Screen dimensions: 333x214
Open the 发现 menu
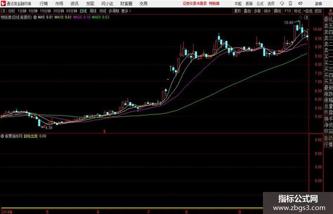90,4
